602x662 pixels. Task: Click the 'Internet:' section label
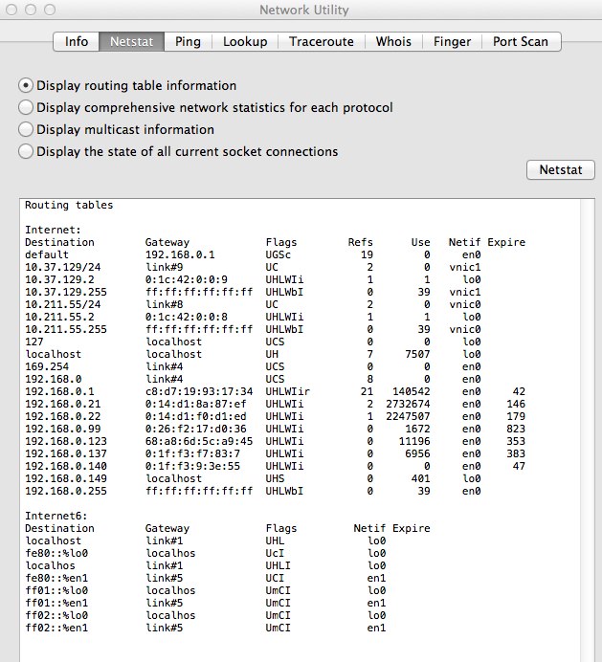point(53,230)
